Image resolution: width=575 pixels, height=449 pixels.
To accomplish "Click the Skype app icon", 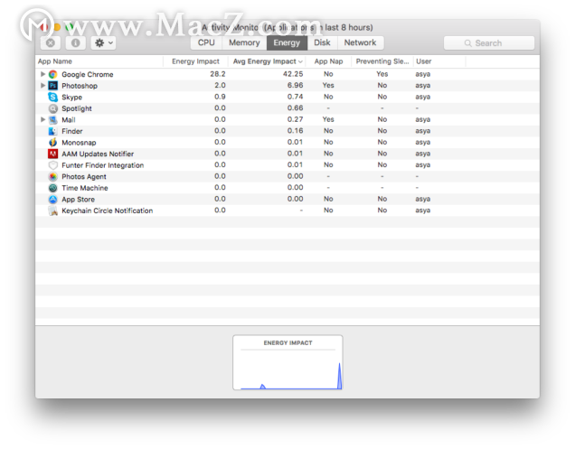I will (x=53, y=98).
